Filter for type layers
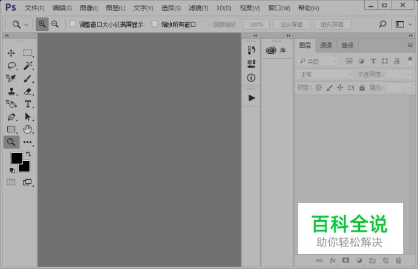 click(x=373, y=61)
